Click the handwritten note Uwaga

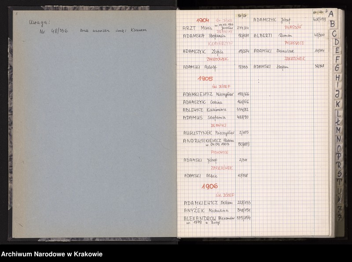click(40, 23)
